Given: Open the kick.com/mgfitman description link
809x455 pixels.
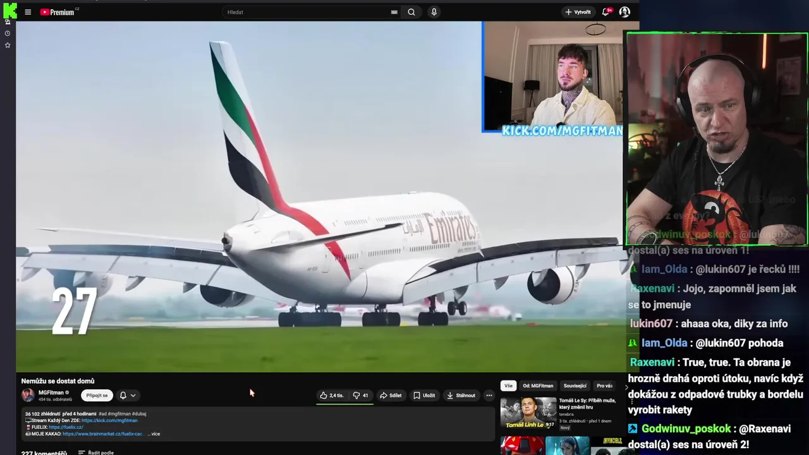Looking at the screenshot, I should 109,420.
